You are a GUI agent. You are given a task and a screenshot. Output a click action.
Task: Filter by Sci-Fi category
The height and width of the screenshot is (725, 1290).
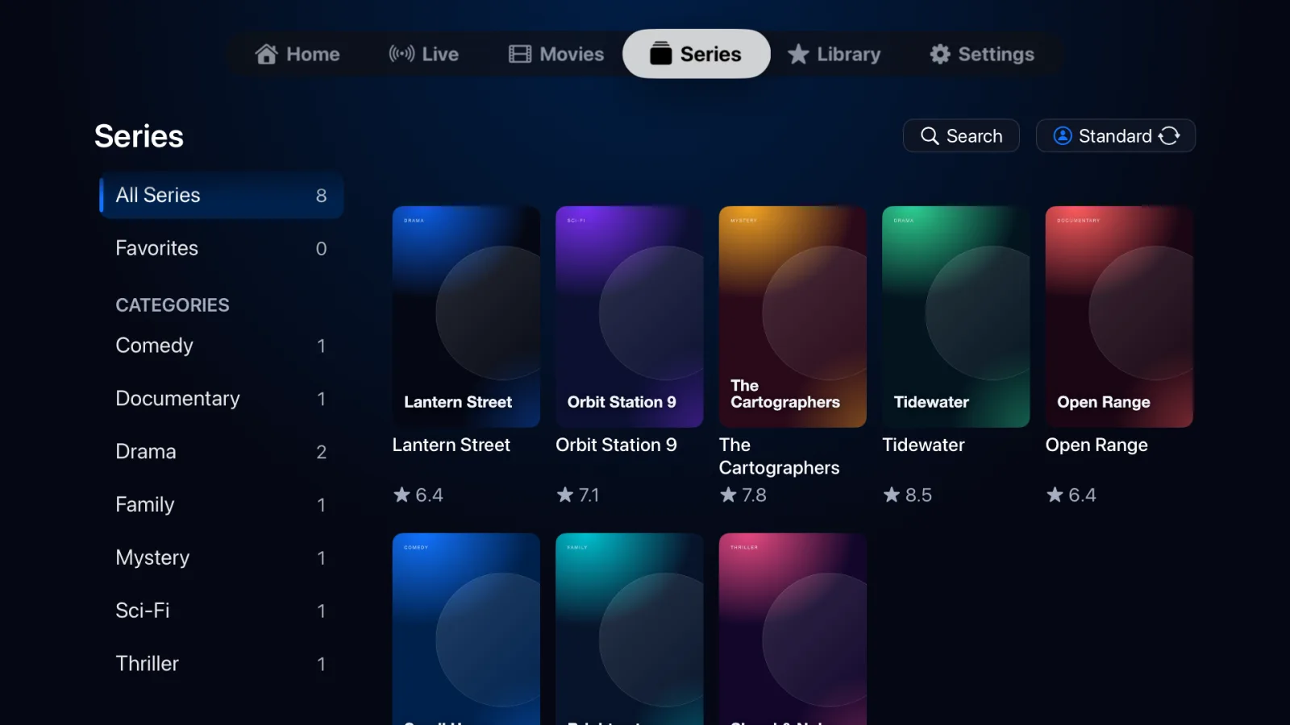click(222, 611)
